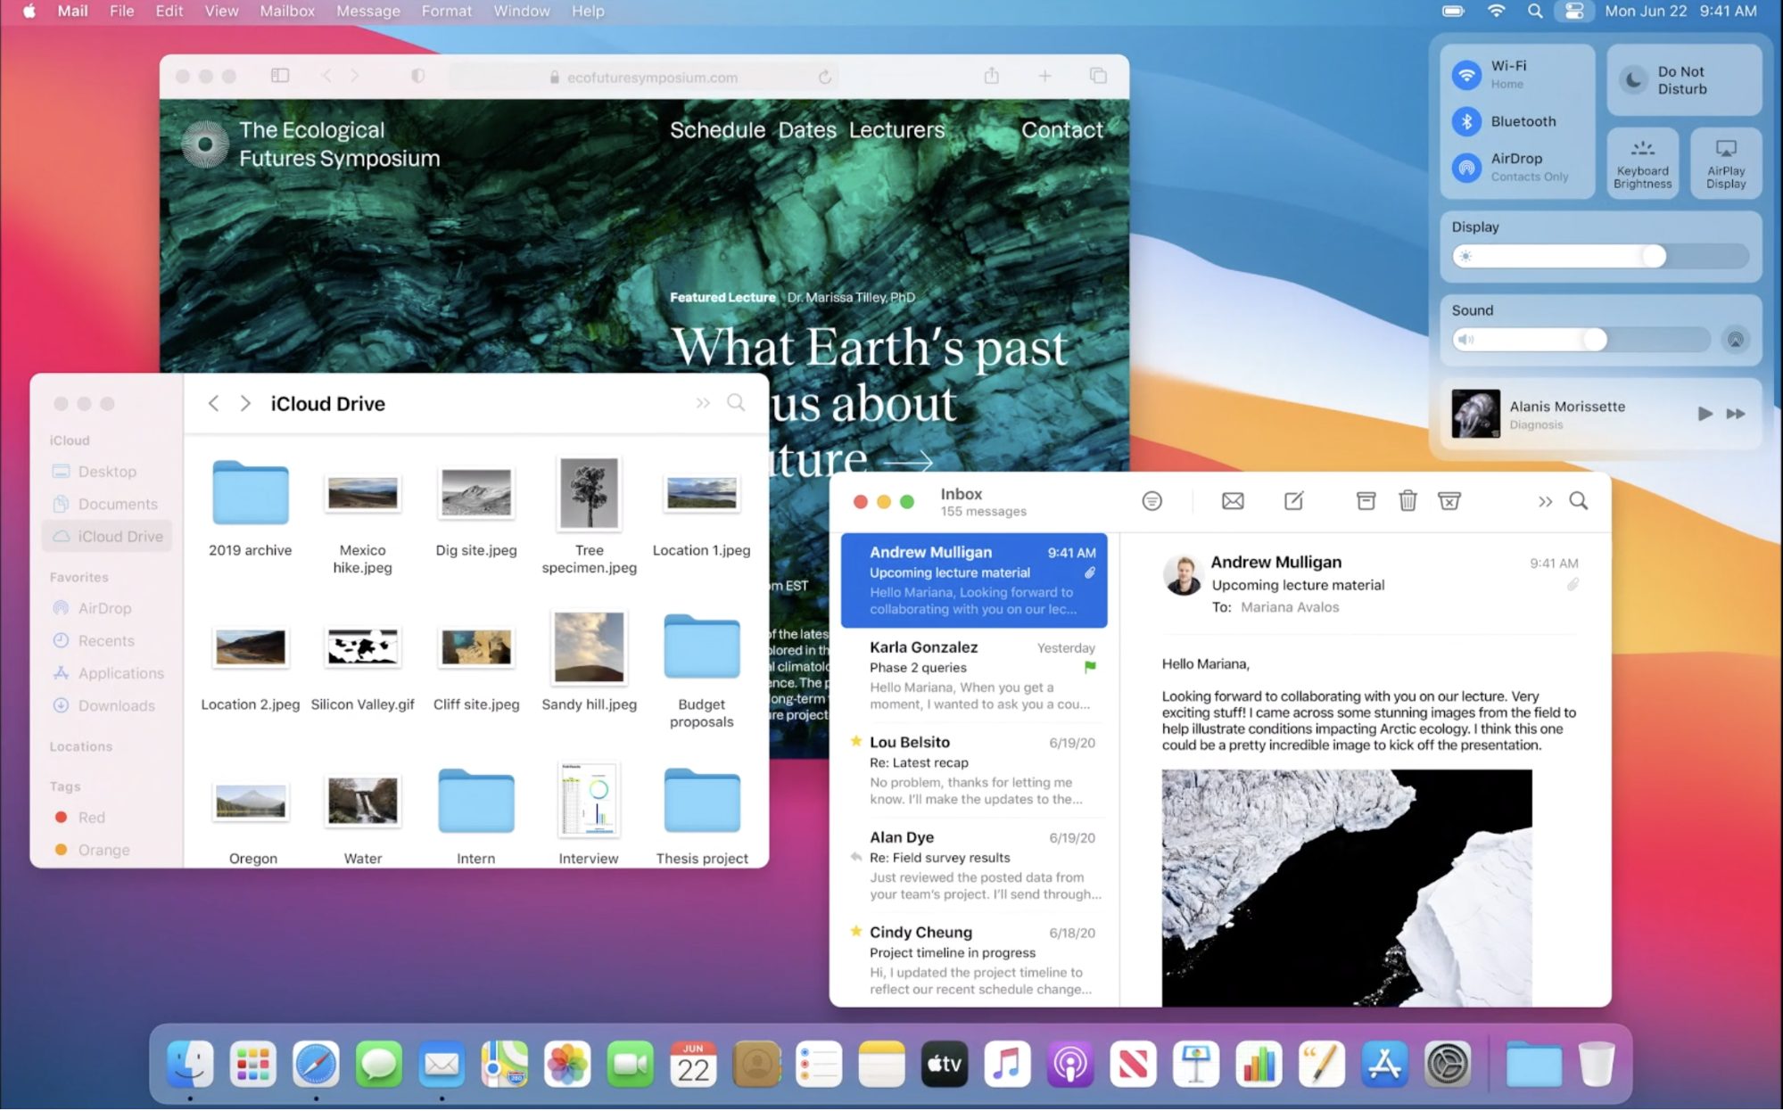Open Keyboard Brightness in Control Center
This screenshot has width=1783, height=1111.
(1642, 163)
